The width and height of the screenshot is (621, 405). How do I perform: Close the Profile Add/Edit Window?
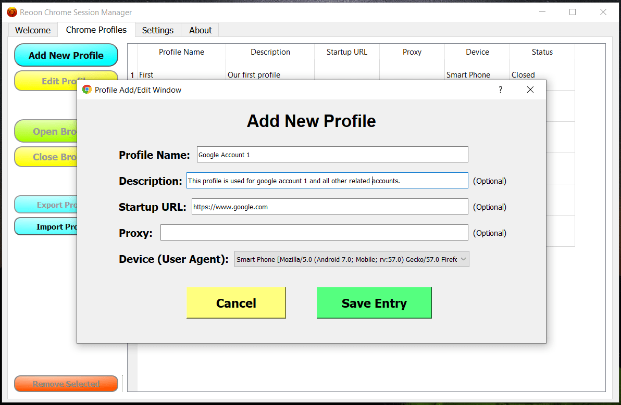coord(530,90)
